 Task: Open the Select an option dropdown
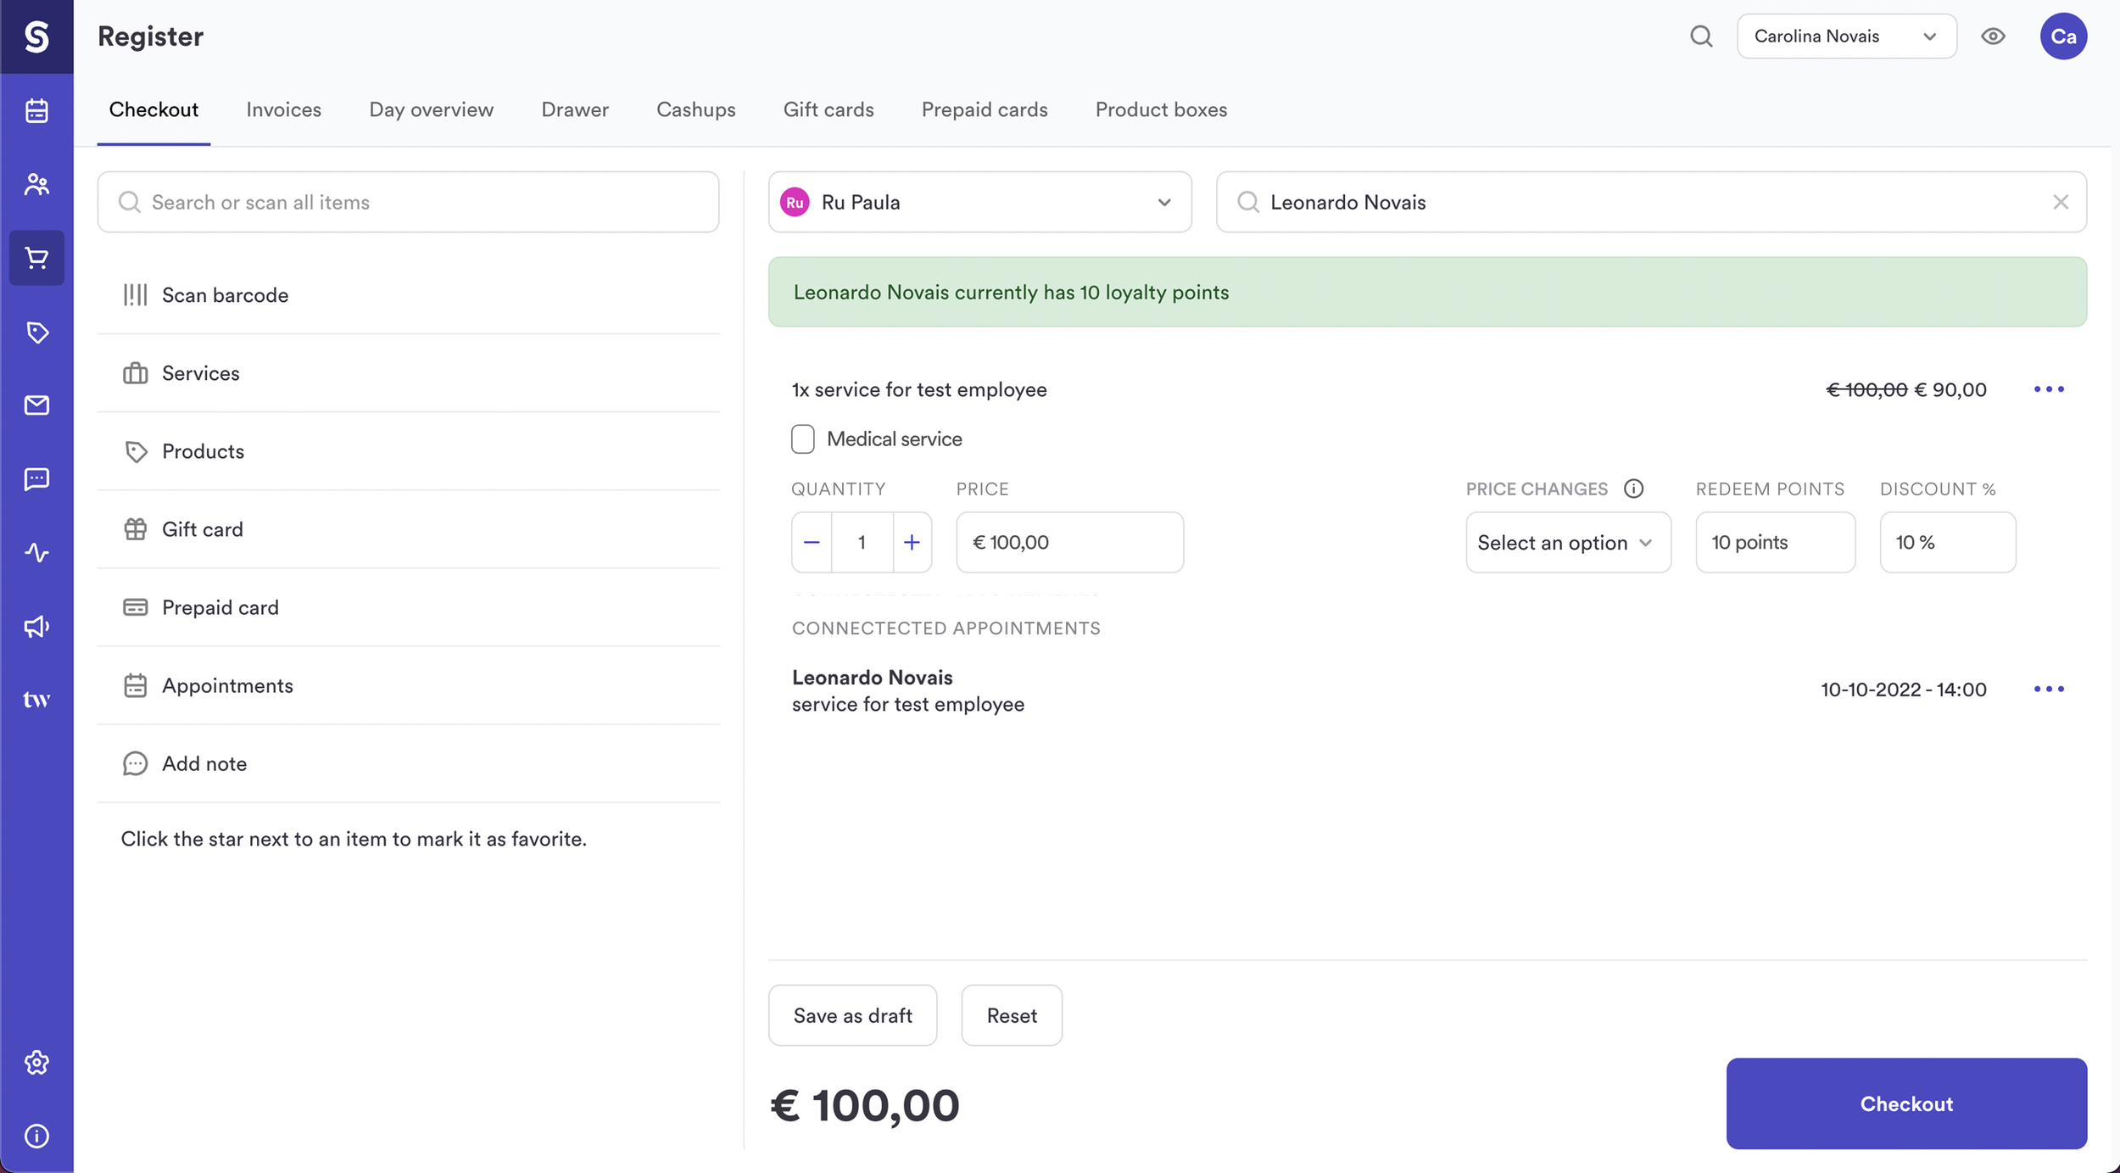click(1567, 542)
